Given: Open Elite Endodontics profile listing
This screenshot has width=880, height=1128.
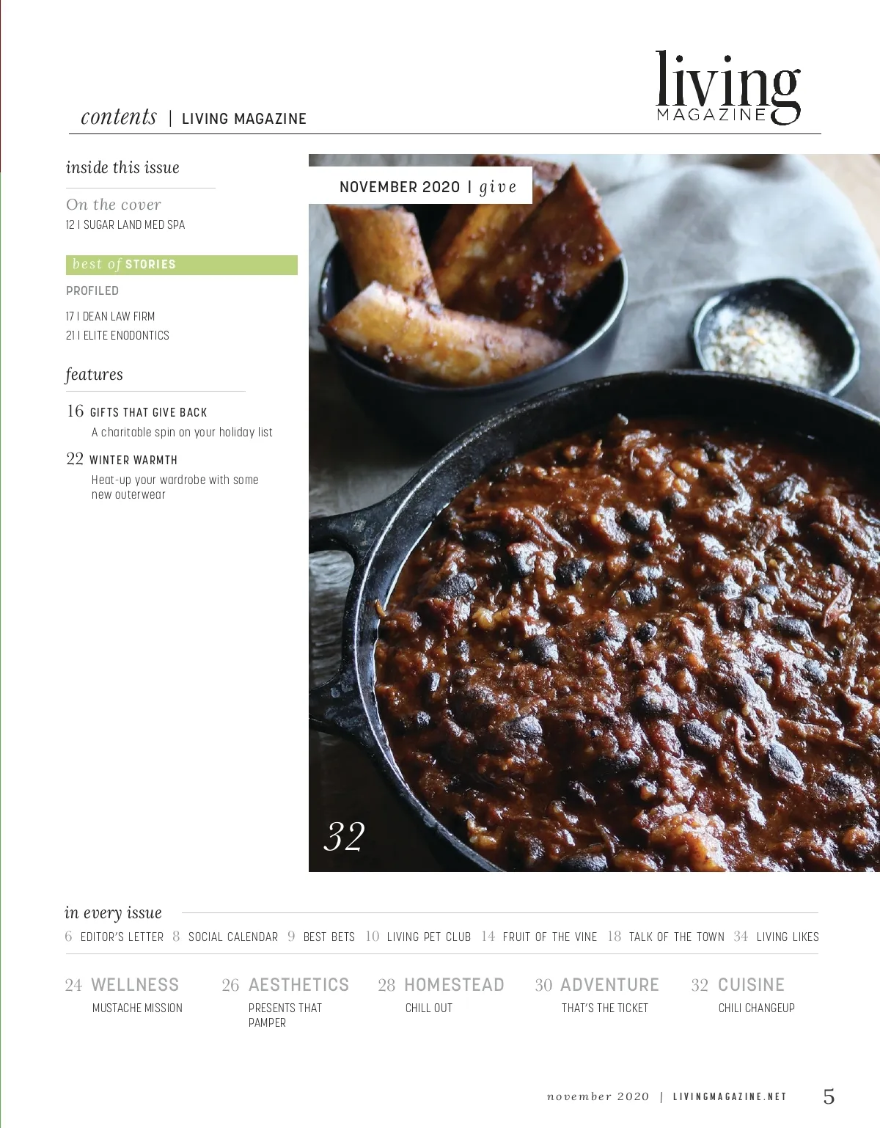Looking at the screenshot, I should [x=117, y=335].
